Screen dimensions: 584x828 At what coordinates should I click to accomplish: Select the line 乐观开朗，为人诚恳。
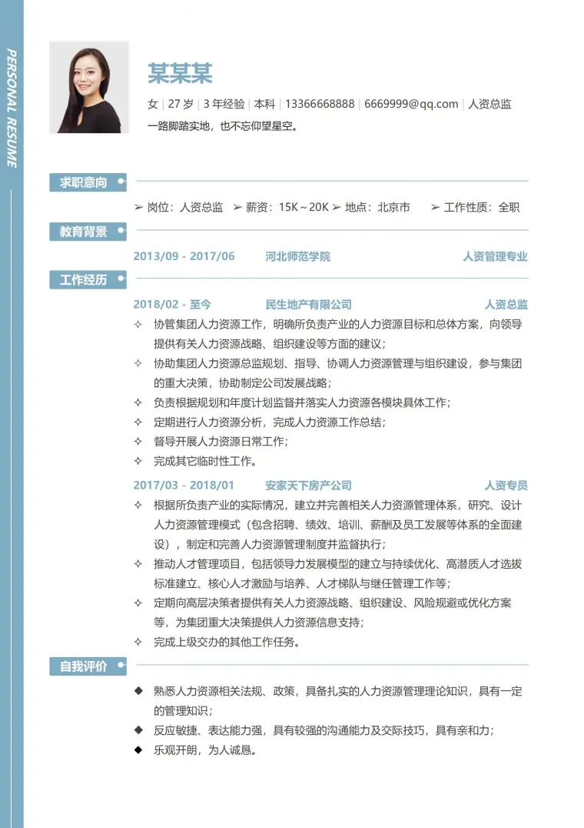pyautogui.click(x=205, y=750)
